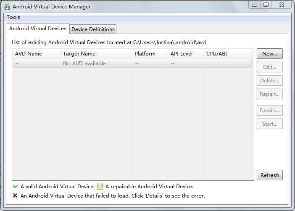
Task: Maximize the Android Virtual Device Manager window
Action: pos(266,5)
